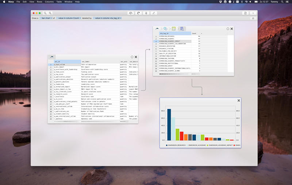Select the sort step icon in the chain
This screenshot has height=185, width=292.
182,29
